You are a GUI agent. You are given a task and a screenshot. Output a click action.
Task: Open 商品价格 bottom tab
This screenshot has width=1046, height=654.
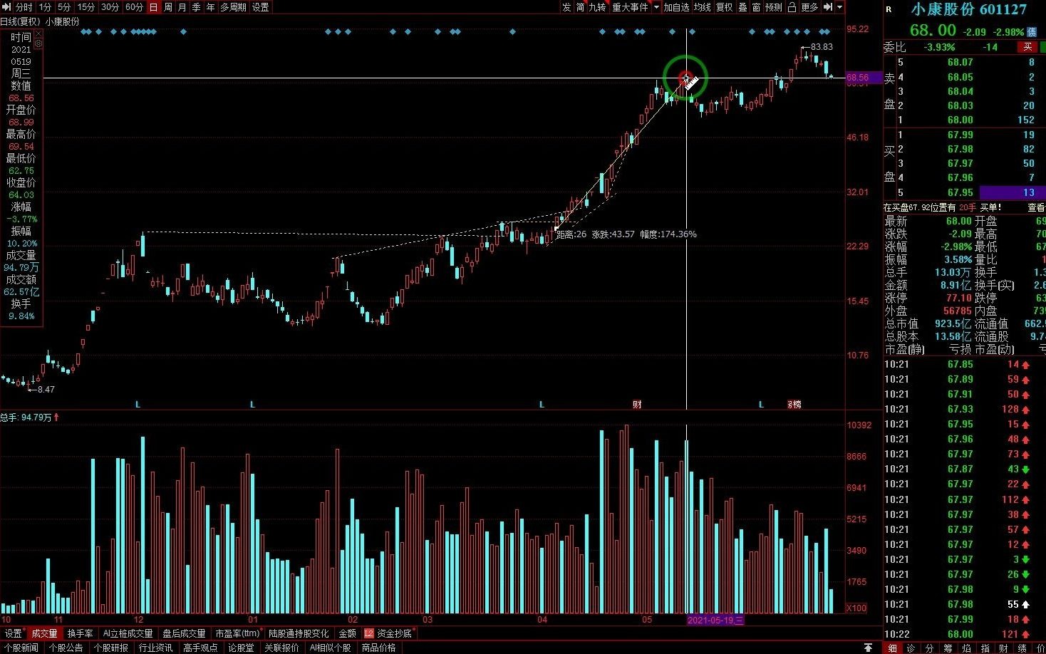coord(378,648)
